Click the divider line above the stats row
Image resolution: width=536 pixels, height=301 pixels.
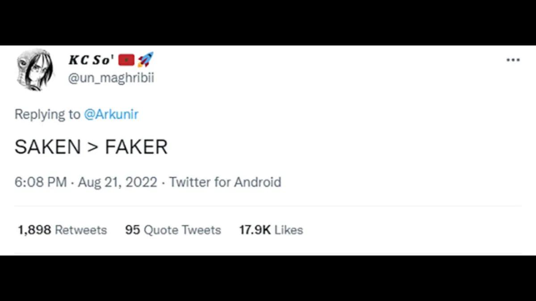point(268,206)
